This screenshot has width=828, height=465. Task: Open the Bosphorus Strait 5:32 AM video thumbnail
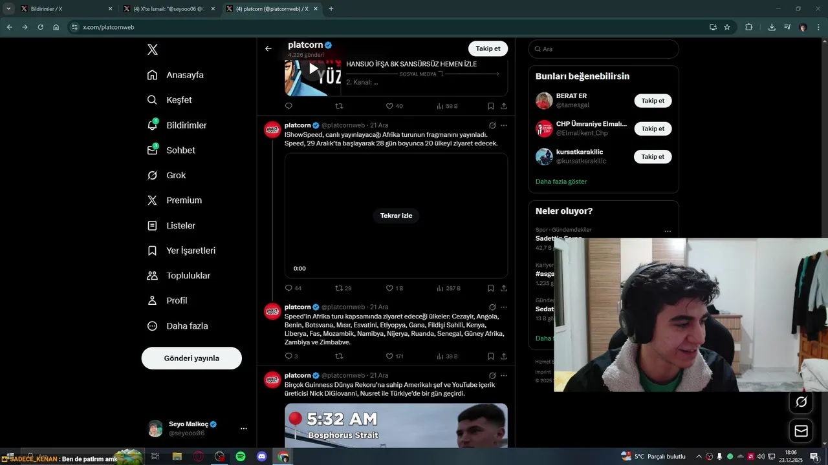coord(396,425)
